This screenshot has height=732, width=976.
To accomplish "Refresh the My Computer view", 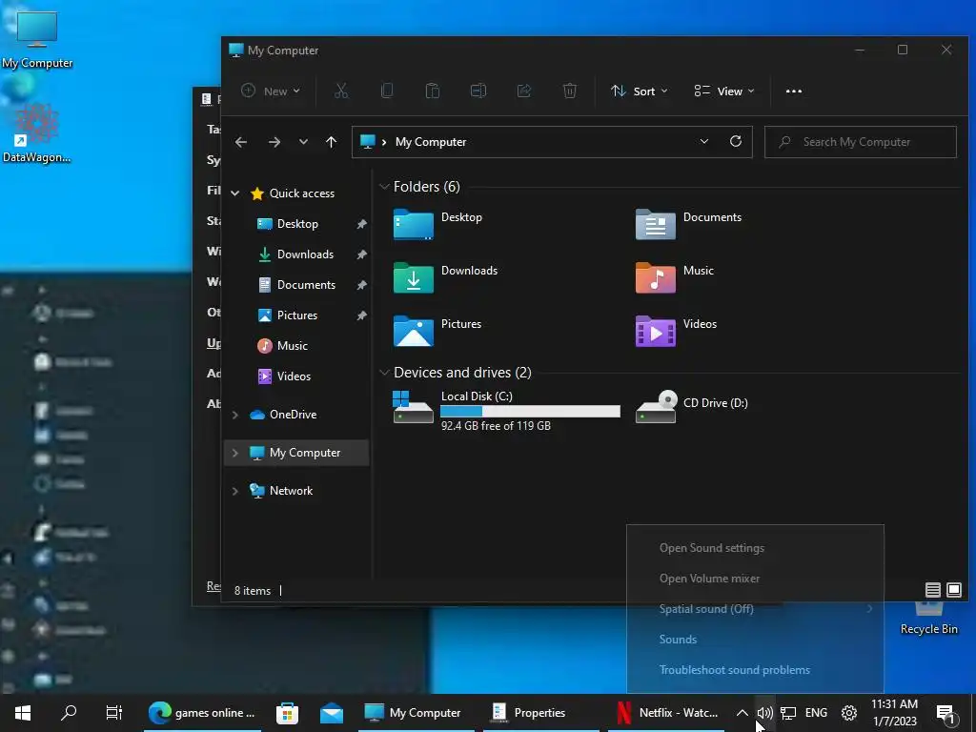I will [736, 141].
